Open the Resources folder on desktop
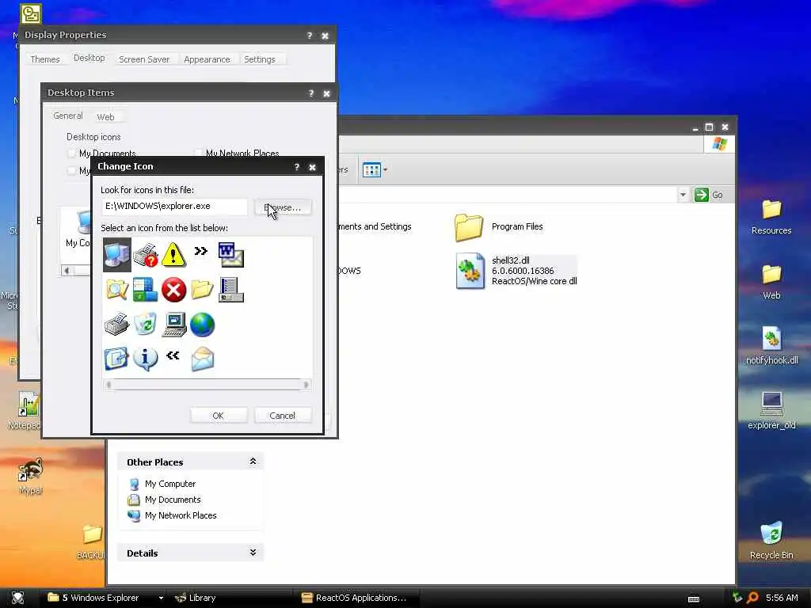Image resolution: width=811 pixels, height=608 pixels. [771, 217]
